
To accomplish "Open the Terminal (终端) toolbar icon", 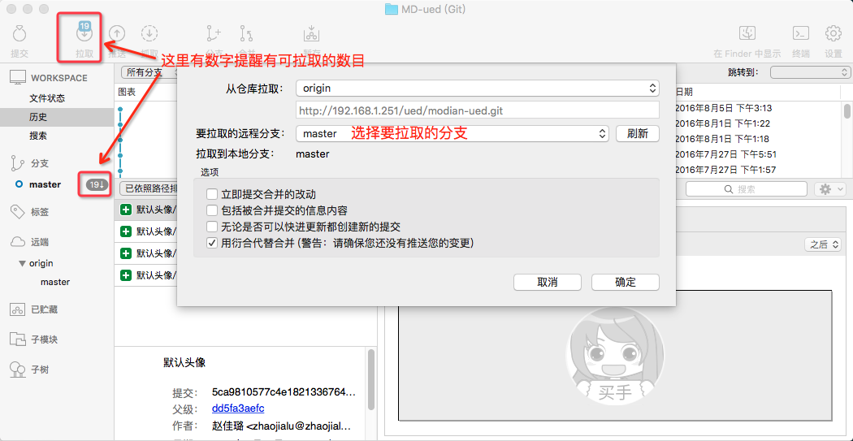I will point(800,33).
